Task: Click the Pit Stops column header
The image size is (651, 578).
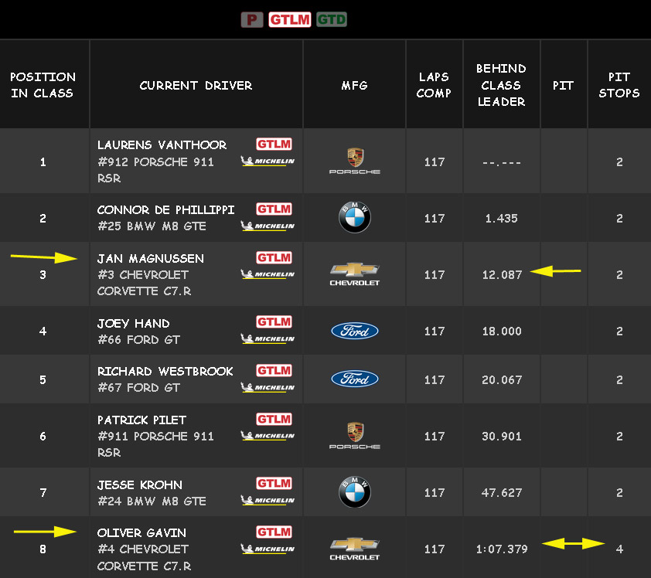Action: pos(619,85)
